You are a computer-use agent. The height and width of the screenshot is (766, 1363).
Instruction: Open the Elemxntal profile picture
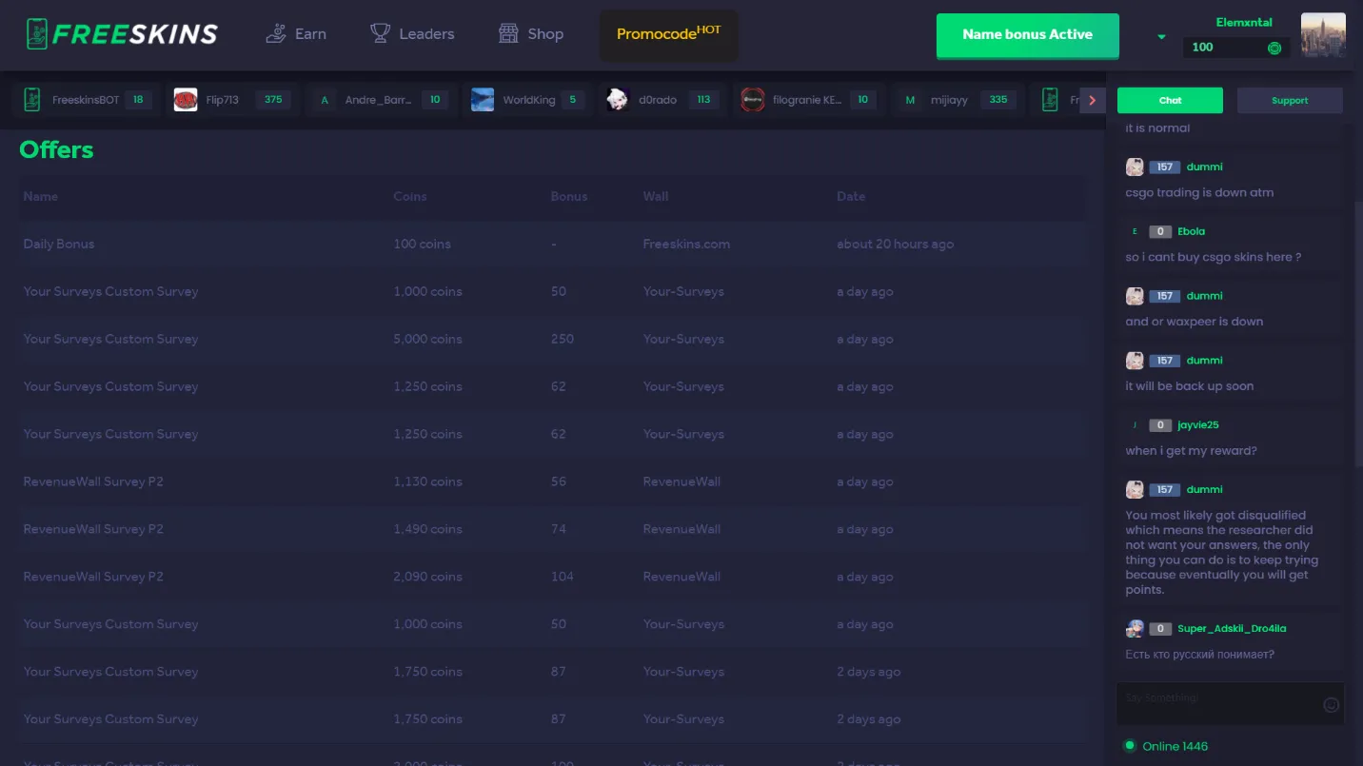tap(1323, 35)
